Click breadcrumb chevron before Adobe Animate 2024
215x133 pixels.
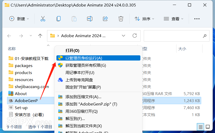[x=58, y=36]
